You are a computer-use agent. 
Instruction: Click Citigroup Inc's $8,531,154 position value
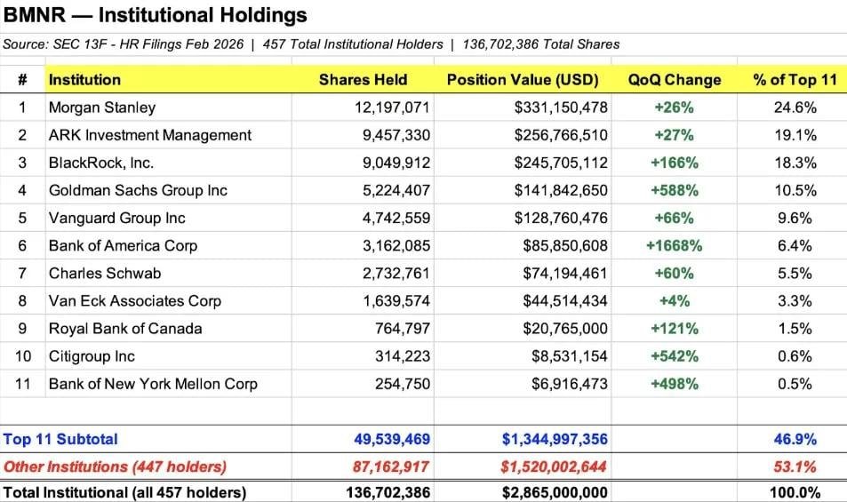coord(568,356)
